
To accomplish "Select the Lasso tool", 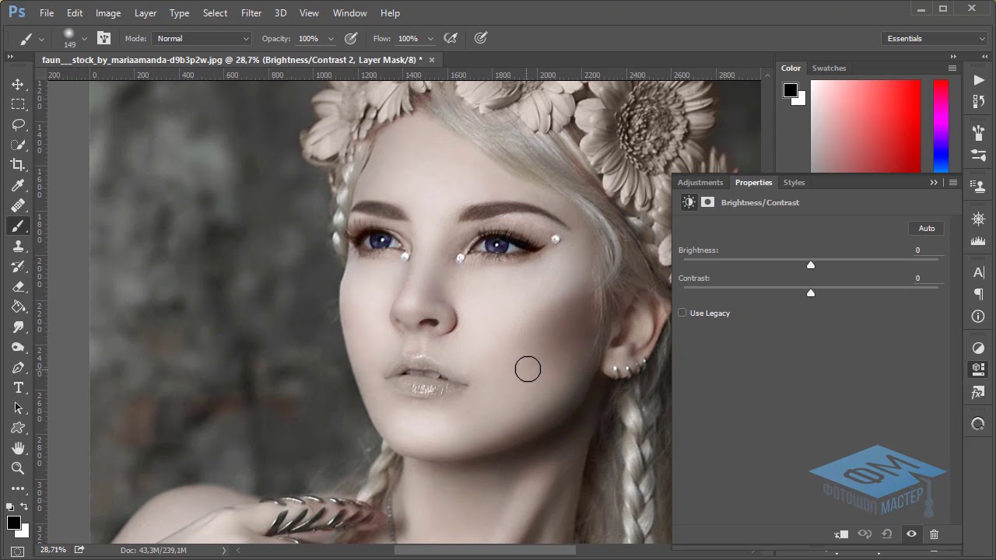I will (x=18, y=124).
